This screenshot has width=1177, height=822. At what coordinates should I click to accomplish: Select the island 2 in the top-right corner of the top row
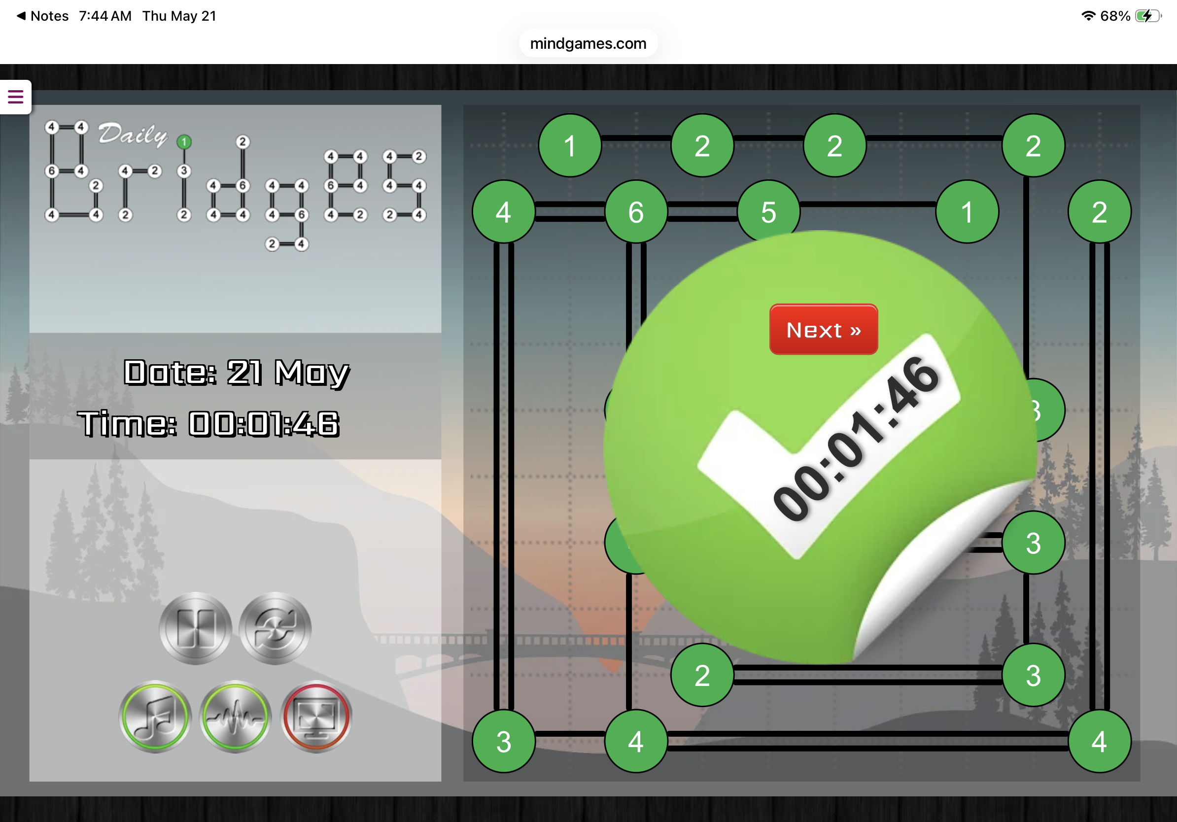click(1034, 145)
